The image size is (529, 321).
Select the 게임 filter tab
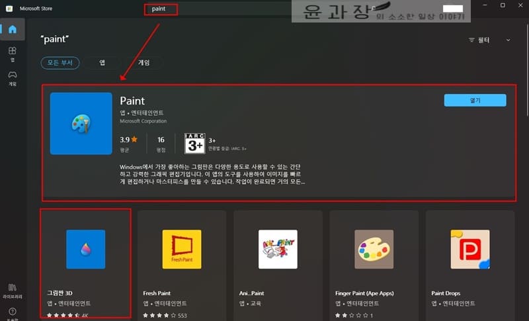tap(144, 63)
